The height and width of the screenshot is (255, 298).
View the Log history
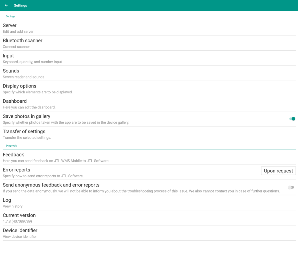pos(7,200)
